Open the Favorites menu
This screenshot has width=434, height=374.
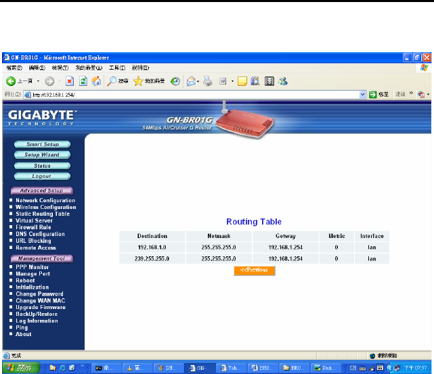tap(89, 68)
